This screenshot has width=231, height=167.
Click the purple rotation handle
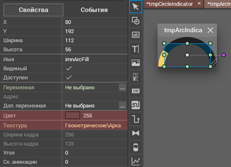click(224, 55)
